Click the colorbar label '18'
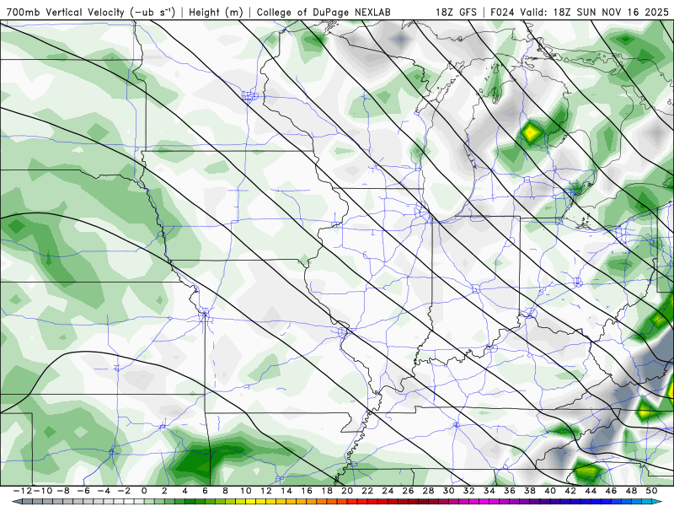 click(x=327, y=491)
